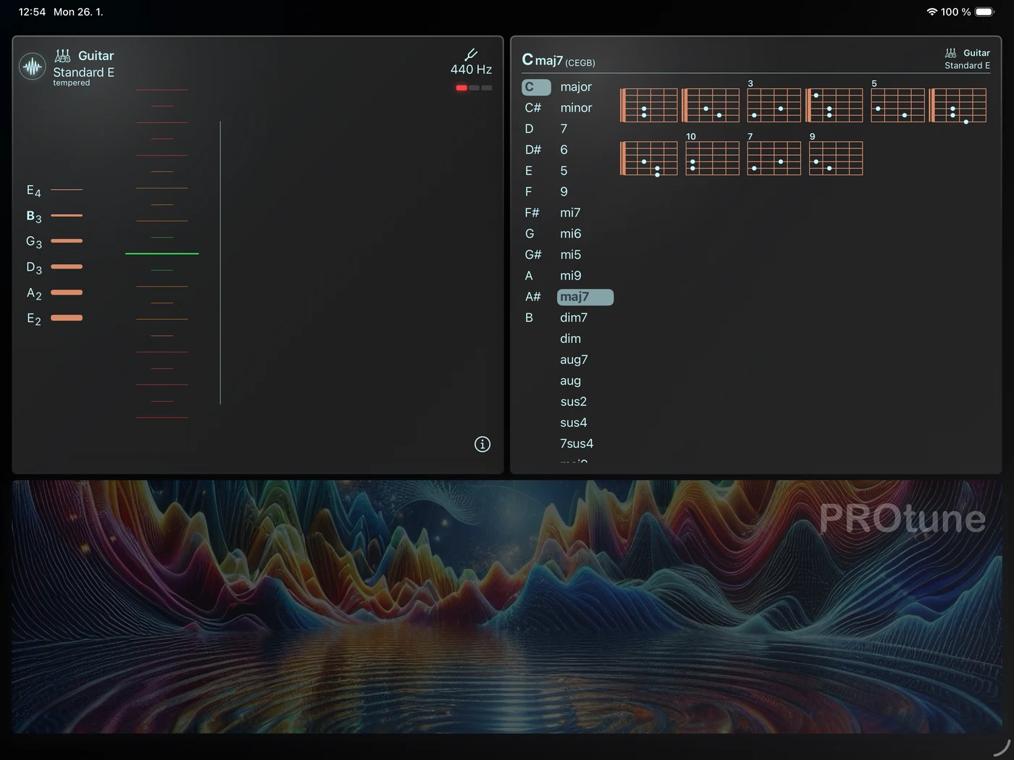Choose root note F
The width and height of the screenshot is (1014, 760).
pyautogui.click(x=529, y=192)
